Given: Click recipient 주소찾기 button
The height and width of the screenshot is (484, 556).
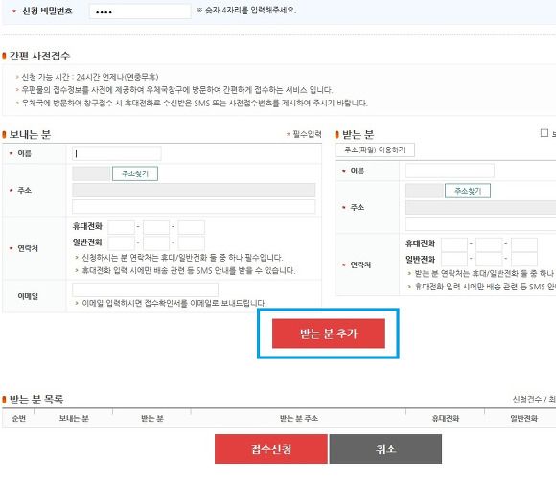Looking at the screenshot, I should (x=468, y=191).
